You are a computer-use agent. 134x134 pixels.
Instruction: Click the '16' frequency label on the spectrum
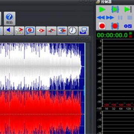click(106, 109)
